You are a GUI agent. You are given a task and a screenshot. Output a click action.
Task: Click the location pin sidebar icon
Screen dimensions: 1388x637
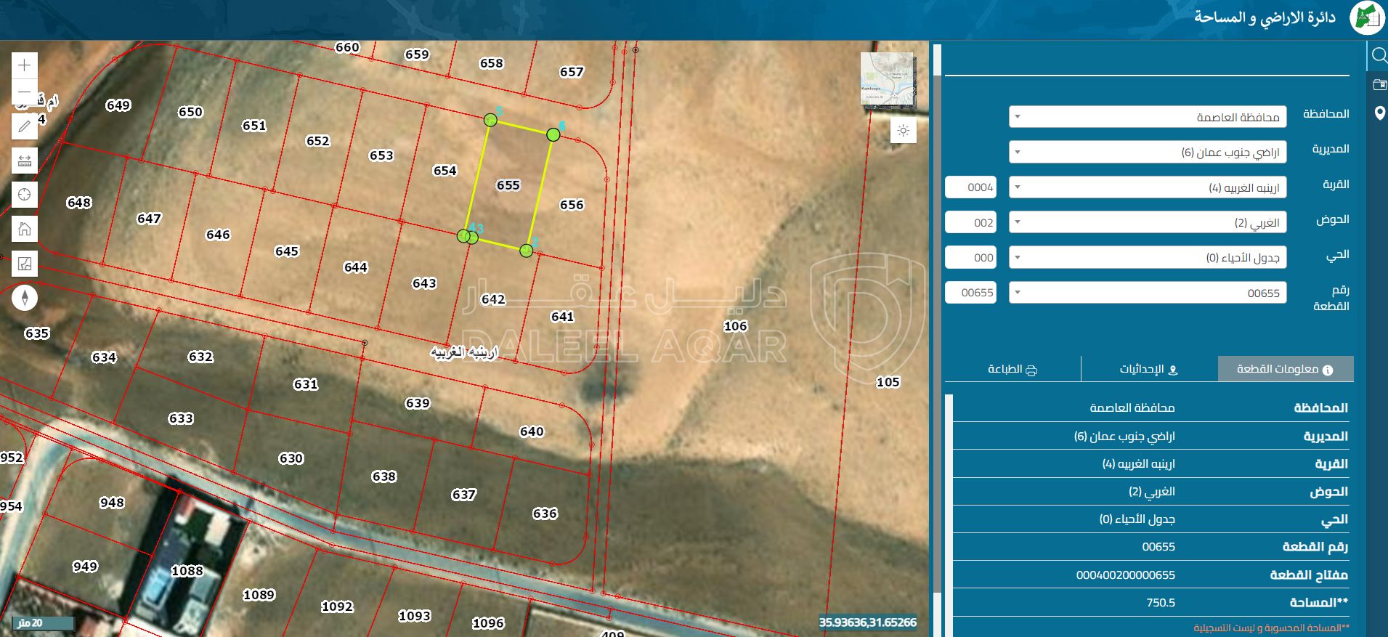pyautogui.click(x=1379, y=113)
